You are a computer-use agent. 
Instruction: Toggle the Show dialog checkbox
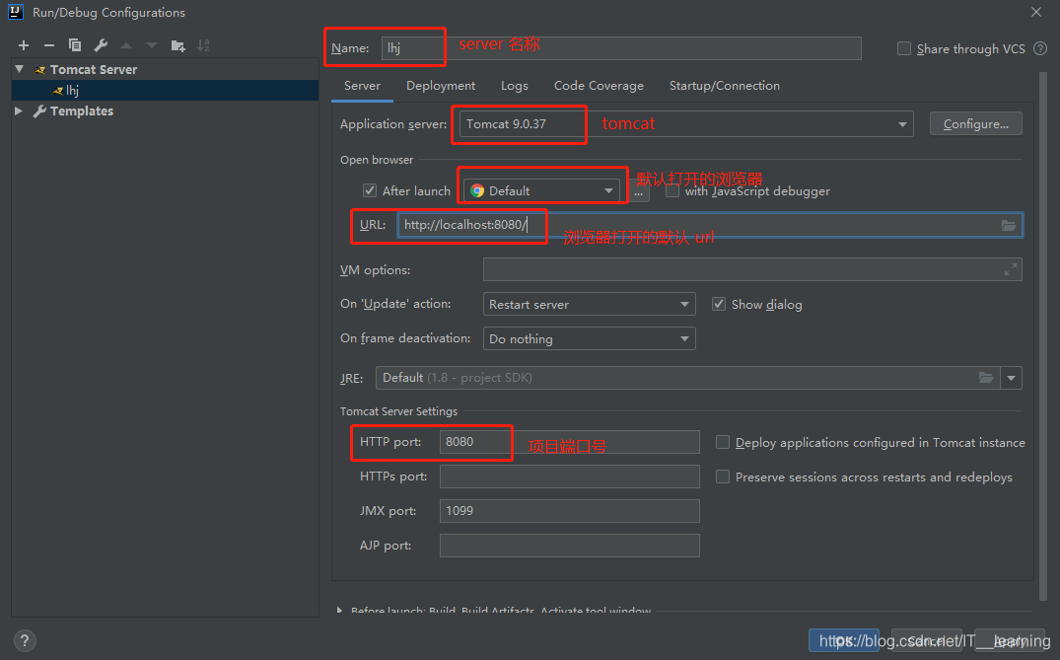[719, 304]
